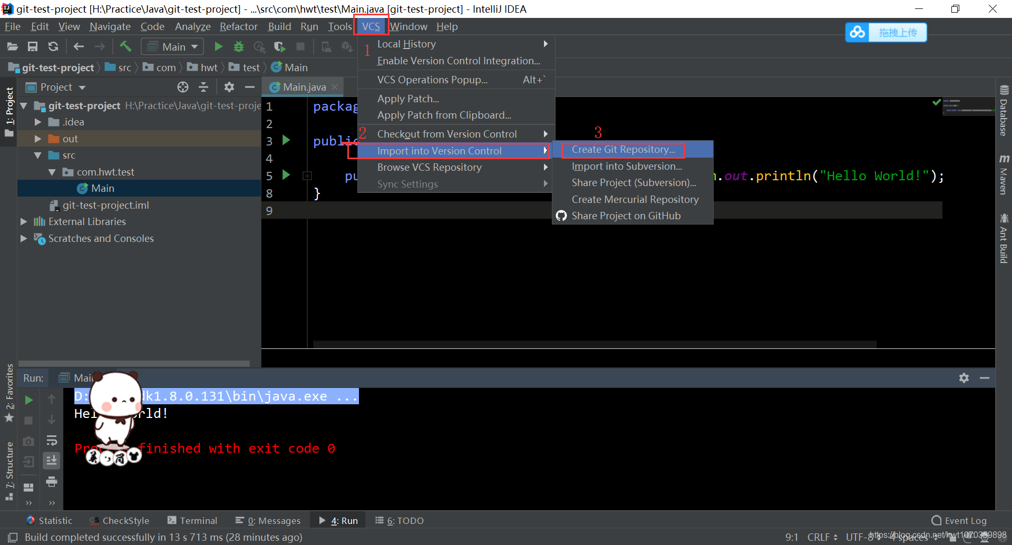Viewport: 1012px width, 545px height.
Task: Click the Open folder toolbar icon
Action: click(x=13, y=47)
